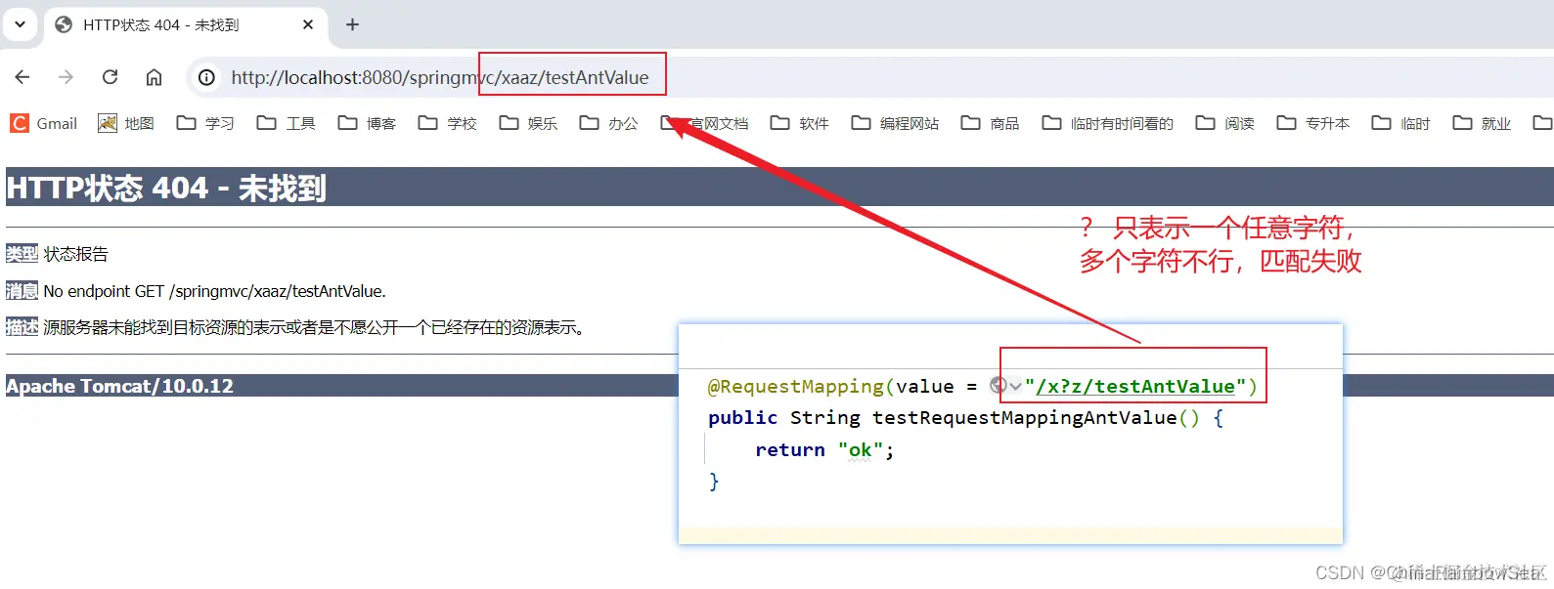1554x589 pixels.
Task: Open the 工具 bookmark folder
Action: 286,123
